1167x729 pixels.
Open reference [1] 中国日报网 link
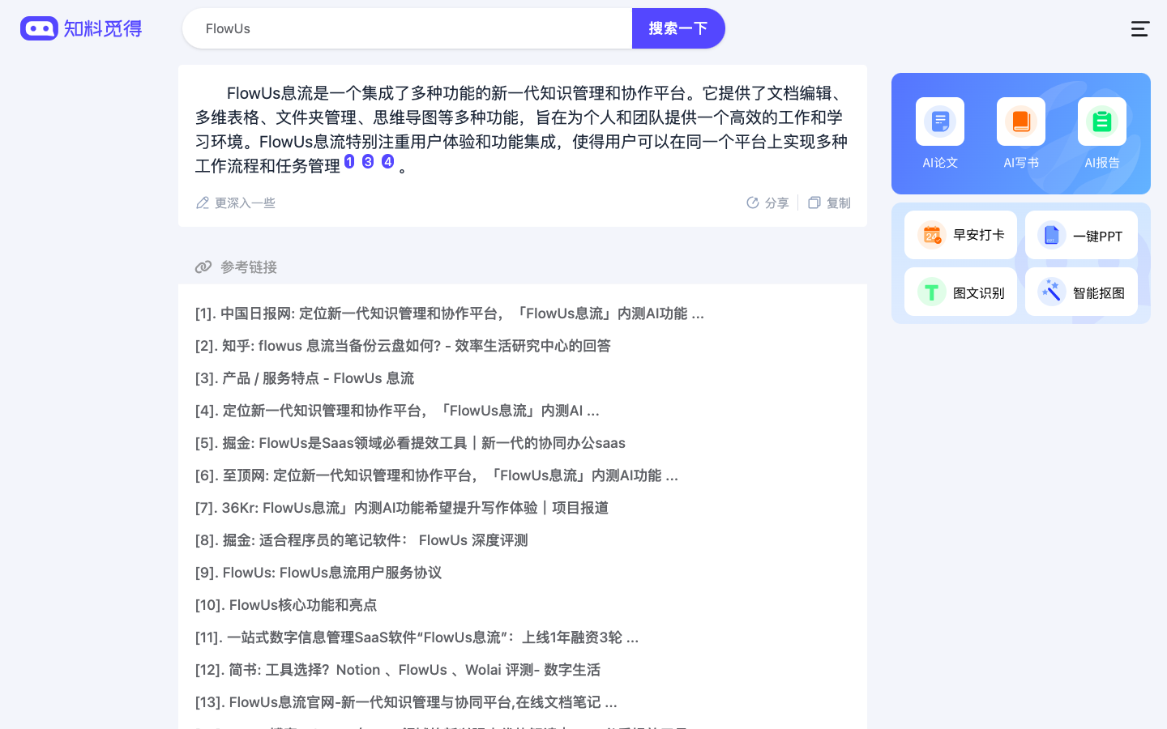point(450,313)
